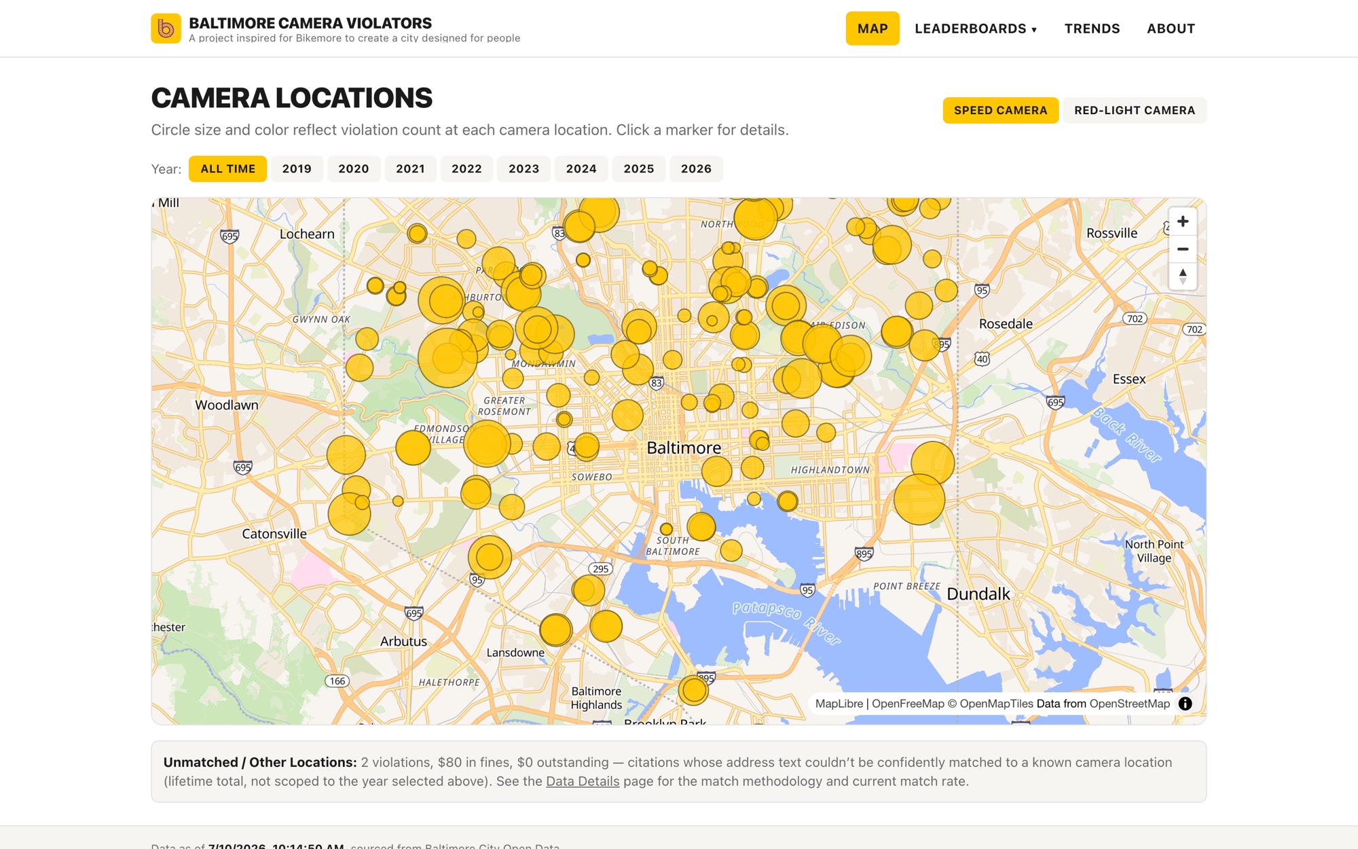Screen dimensions: 1358x849
Task: Click the Patapsco River water label
Action: pyautogui.click(x=786, y=622)
